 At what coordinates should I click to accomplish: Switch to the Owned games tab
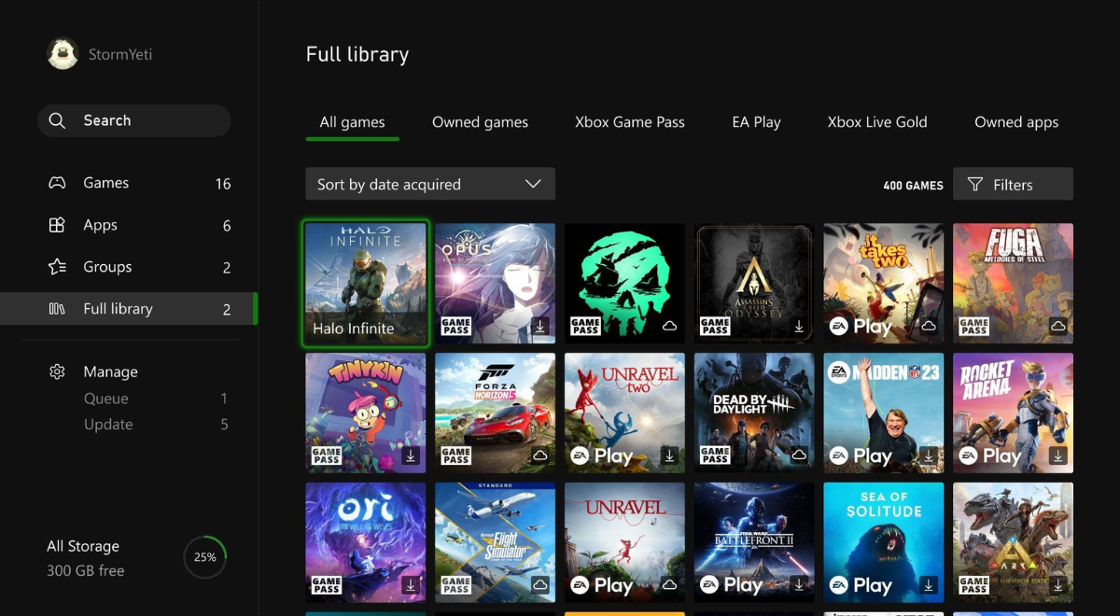pyautogui.click(x=480, y=122)
